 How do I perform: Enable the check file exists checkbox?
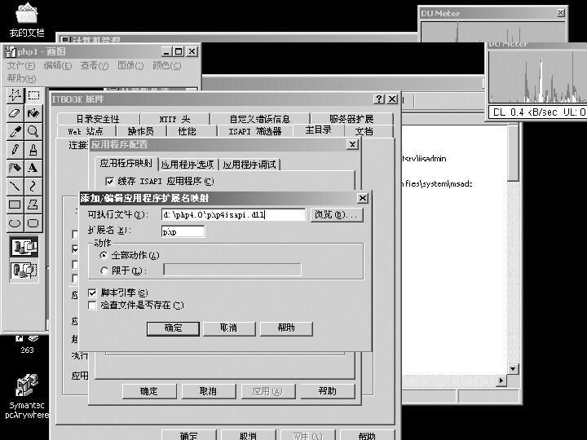pyautogui.click(x=92, y=306)
